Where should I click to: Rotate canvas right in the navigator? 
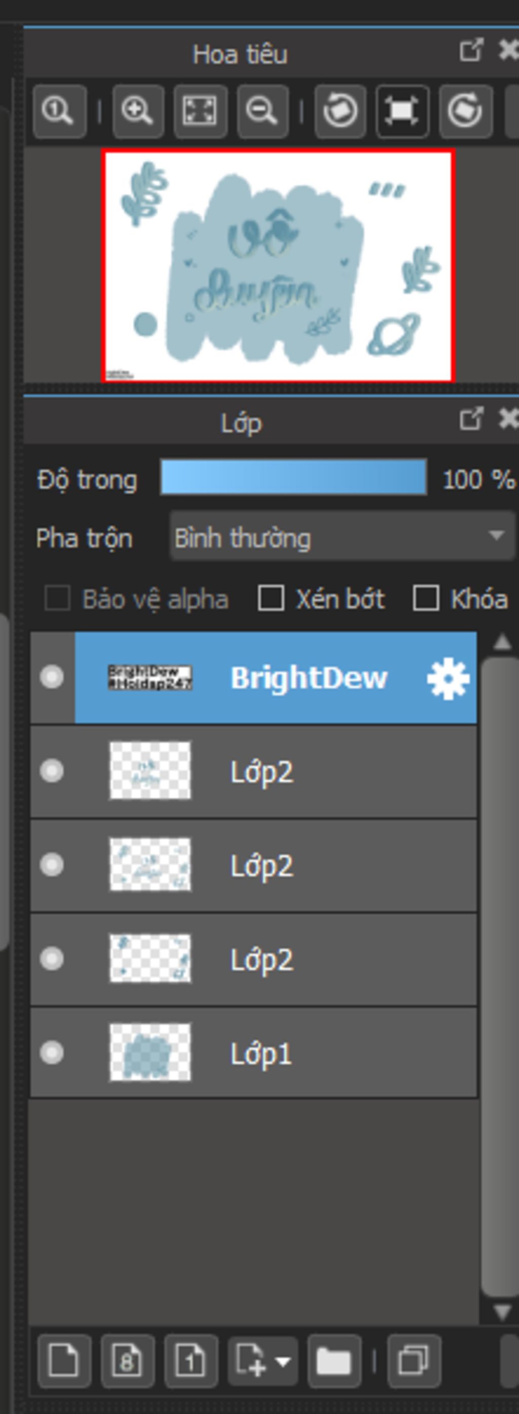[x=465, y=112]
